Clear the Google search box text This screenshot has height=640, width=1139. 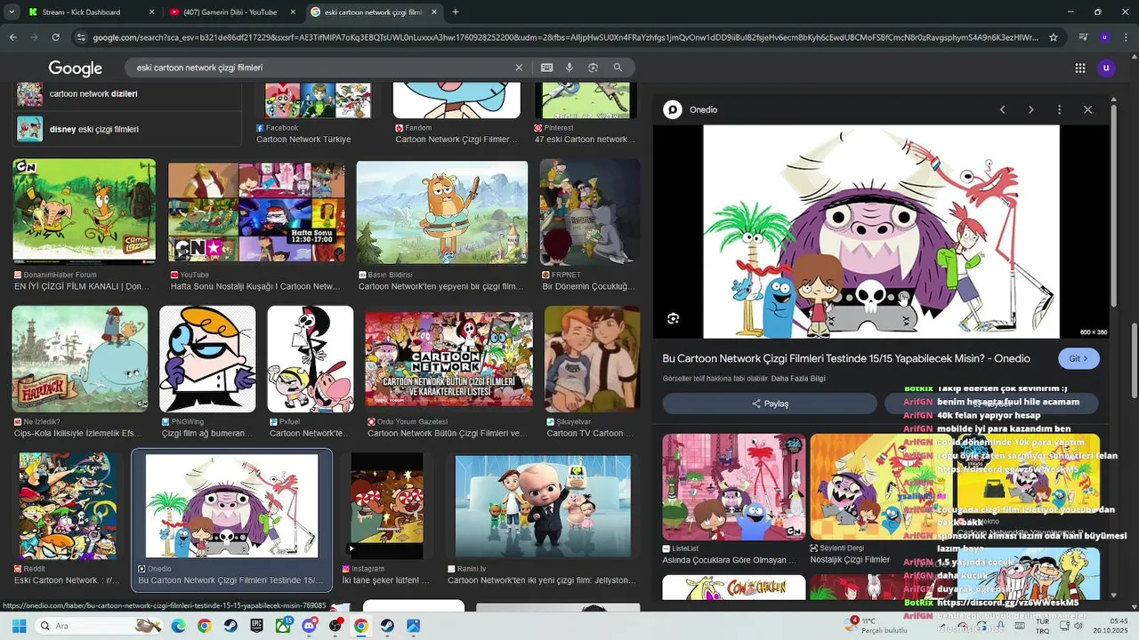[x=519, y=68]
